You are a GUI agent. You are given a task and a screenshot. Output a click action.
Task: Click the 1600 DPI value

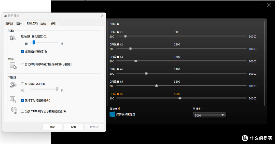177,57
